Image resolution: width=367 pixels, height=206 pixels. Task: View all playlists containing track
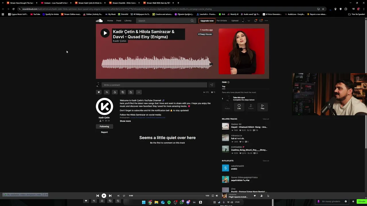266,161
